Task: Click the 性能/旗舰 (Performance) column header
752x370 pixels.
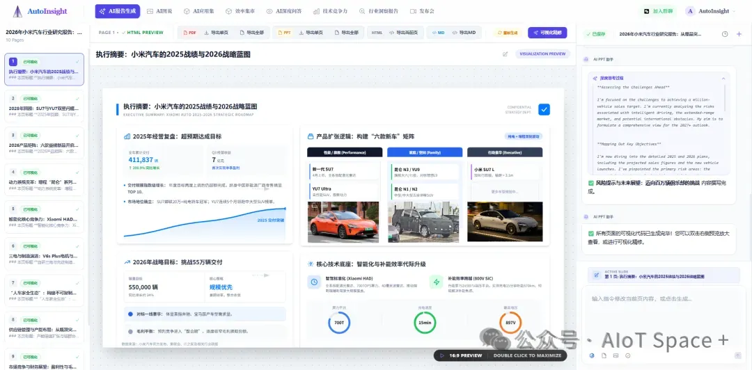Action: click(x=345, y=152)
